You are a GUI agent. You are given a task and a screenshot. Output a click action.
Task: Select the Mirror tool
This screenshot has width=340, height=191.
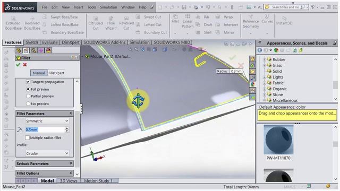click(225, 32)
